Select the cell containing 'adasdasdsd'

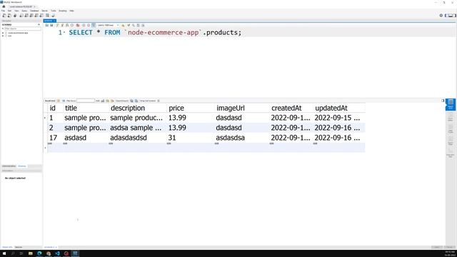click(129, 138)
